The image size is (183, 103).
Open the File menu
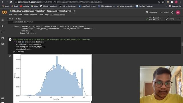tap(10, 15)
